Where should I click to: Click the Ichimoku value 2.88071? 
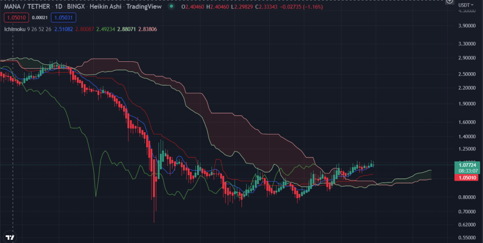point(126,29)
